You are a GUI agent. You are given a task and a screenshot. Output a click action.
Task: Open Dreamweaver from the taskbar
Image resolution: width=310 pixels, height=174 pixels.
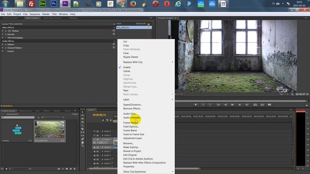click(43, 4)
